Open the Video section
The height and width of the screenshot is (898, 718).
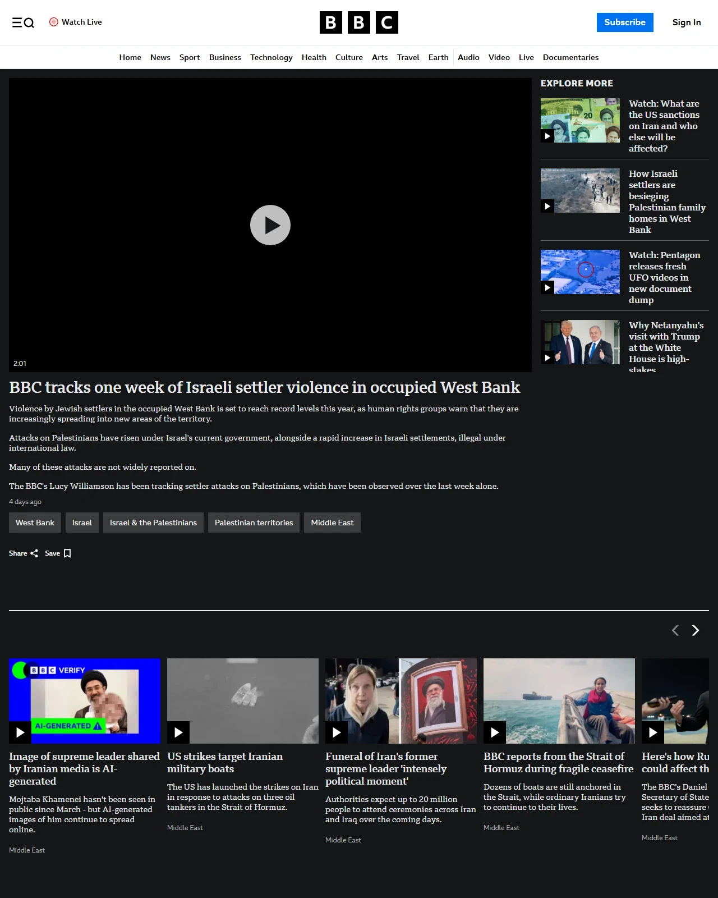pos(499,57)
